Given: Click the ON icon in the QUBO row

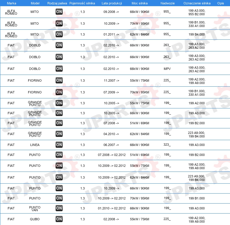Looking at the screenshot, I should [x=59, y=219].
